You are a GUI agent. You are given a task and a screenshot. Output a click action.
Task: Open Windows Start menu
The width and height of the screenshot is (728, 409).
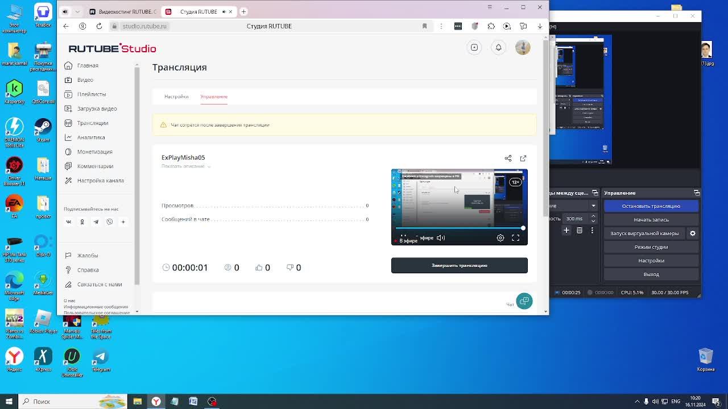[x=9, y=402]
